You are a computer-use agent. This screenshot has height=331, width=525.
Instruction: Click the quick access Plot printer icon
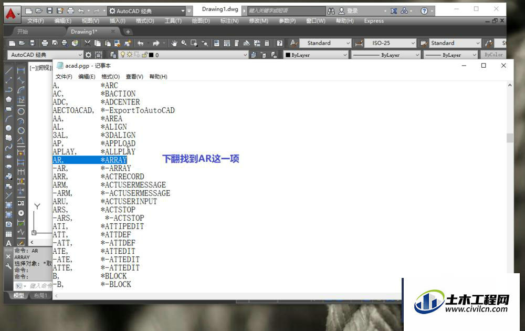coord(70,11)
